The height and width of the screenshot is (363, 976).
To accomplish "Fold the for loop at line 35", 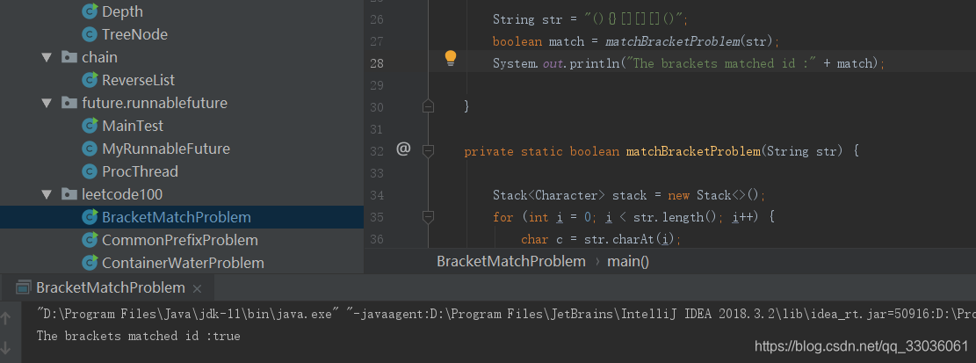I will click(x=428, y=217).
